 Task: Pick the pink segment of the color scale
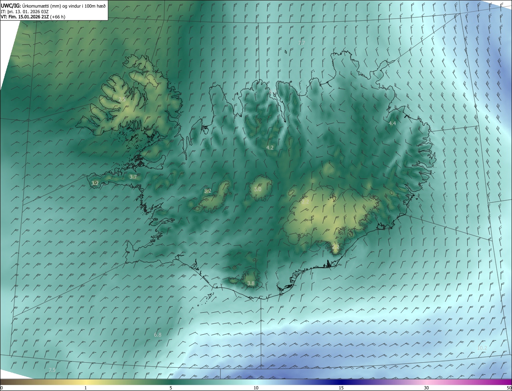click(426, 382)
